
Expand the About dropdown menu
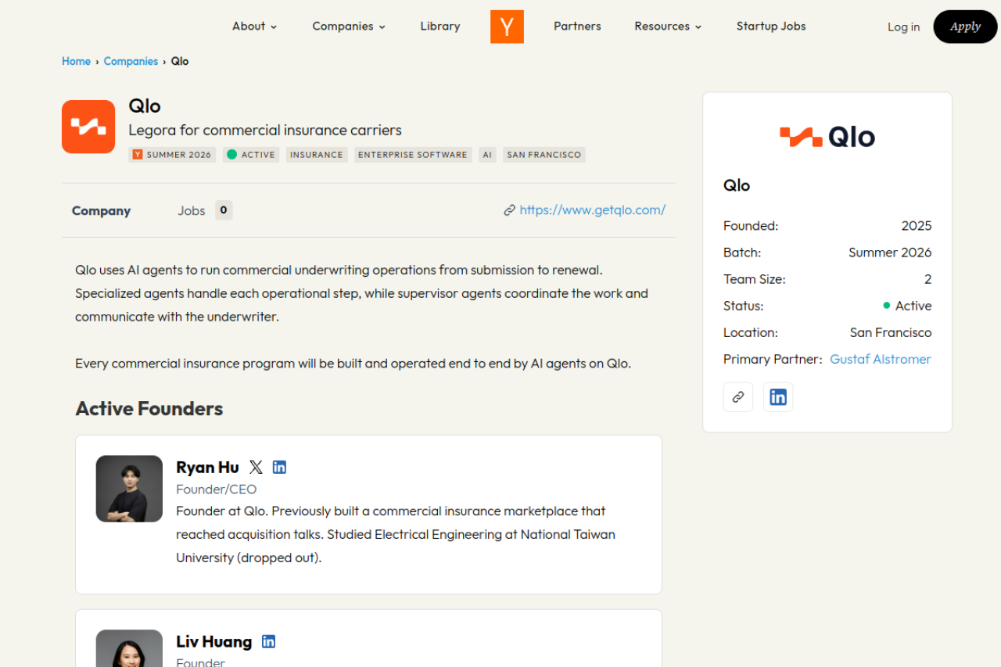(x=255, y=27)
